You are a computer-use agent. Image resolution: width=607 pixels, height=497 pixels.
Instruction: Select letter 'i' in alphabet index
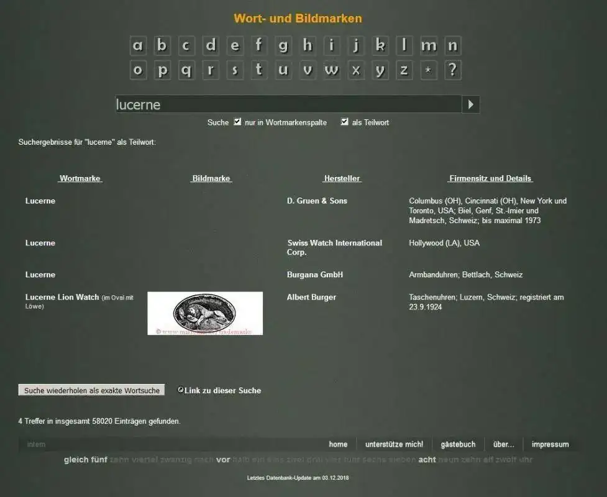tap(331, 46)
